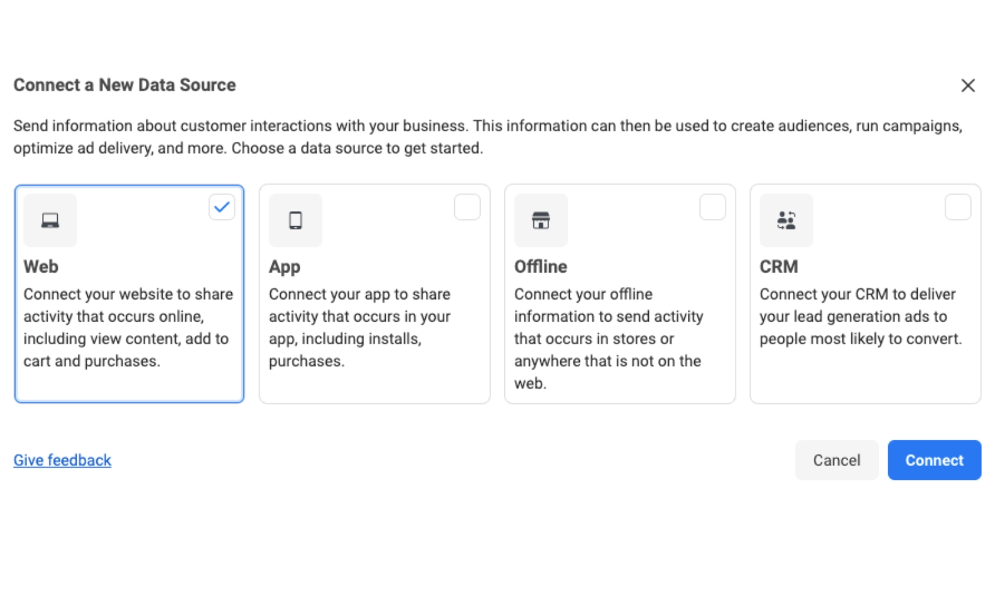This screenshot has width=995, height=598.
Task: Click the storefront icon for Offline
Action: pos(540,220)
